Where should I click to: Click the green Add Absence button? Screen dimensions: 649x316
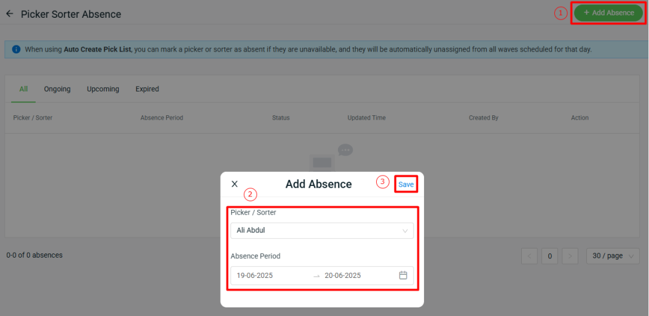(x=608, y=13)
